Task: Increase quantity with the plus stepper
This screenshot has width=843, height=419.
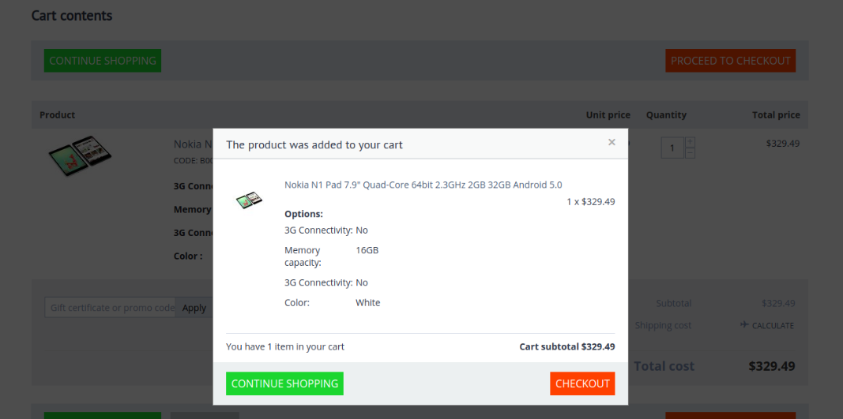Action: point(691,142)
